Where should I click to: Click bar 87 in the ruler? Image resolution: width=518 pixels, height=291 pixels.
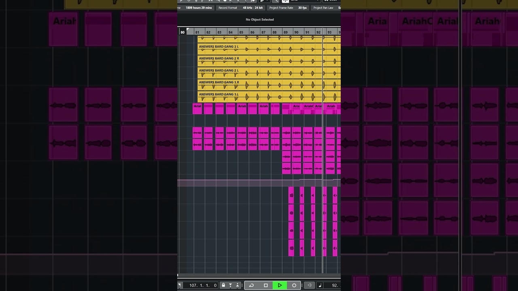pos(263,32)
